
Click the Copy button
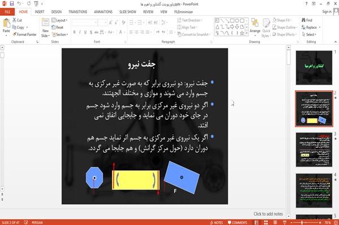click(19, 27)
